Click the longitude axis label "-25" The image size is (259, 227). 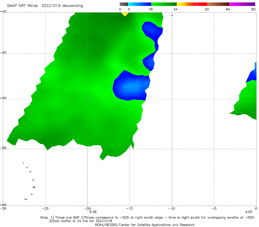pos(45,208)
